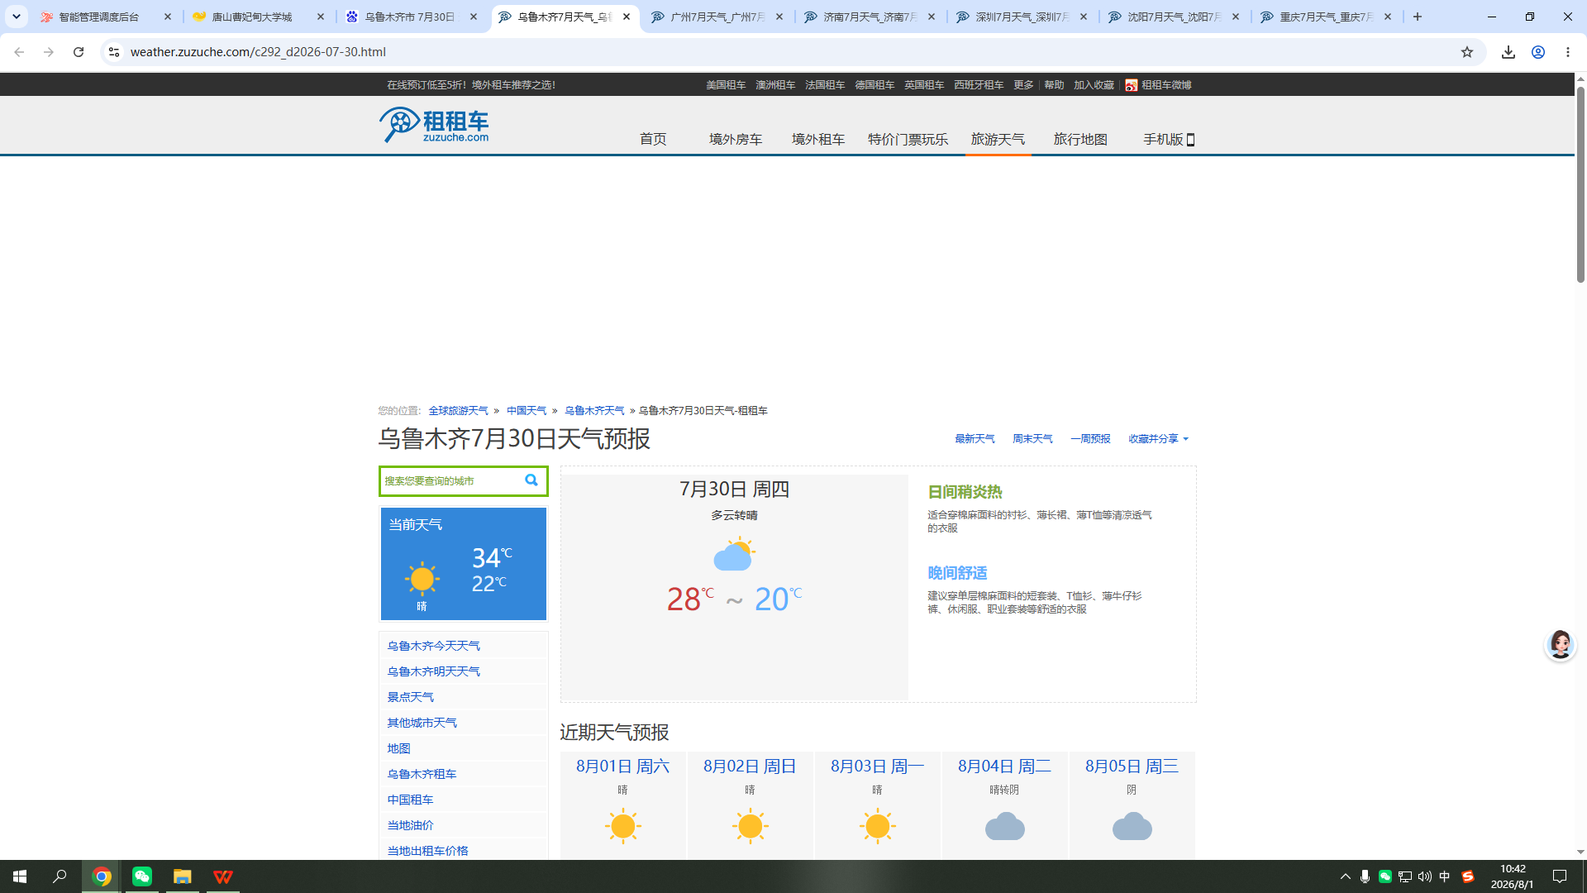
Task: Open 乌鲁木齐明天天气 in the sidebar
Action: point(433,671)
